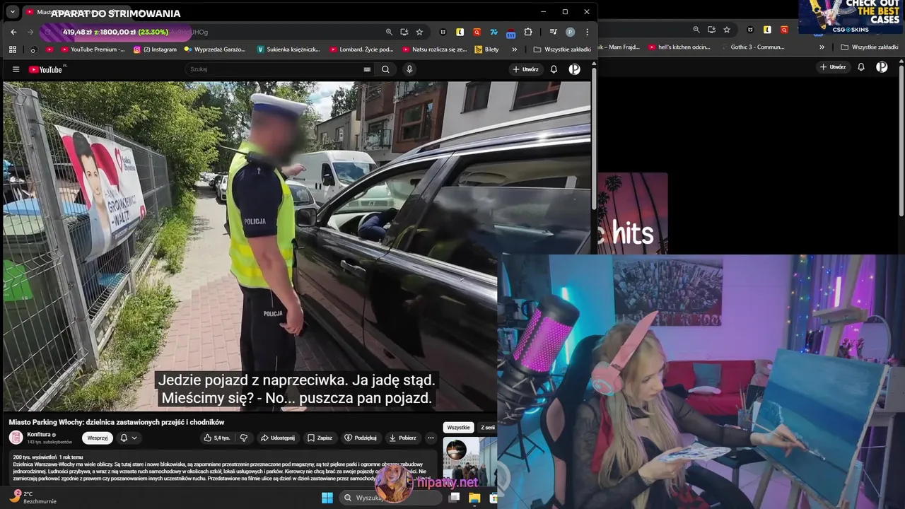Screen dimensions: 905x509
Task: Open the (2) Instagram bookmark
Action: point(155,49)
